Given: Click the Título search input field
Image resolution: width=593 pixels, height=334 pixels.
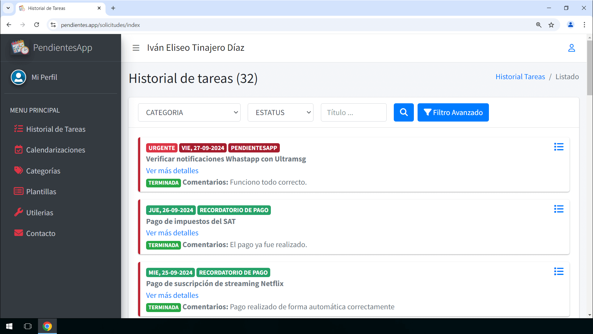Looking at the screenshot, I should point(353,113).
